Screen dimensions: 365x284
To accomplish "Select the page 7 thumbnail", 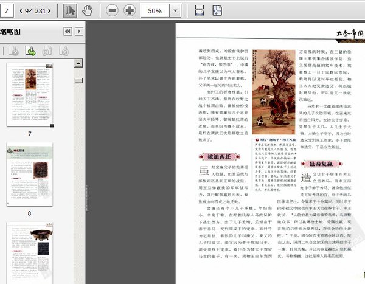I will 30,94.
